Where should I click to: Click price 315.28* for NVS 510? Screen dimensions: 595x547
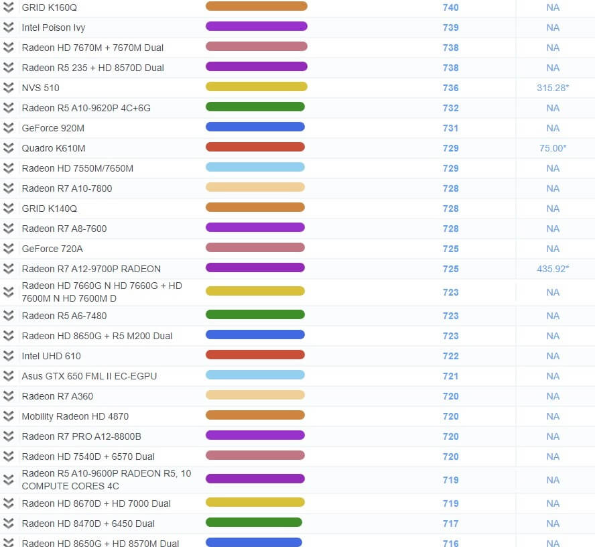553,88
